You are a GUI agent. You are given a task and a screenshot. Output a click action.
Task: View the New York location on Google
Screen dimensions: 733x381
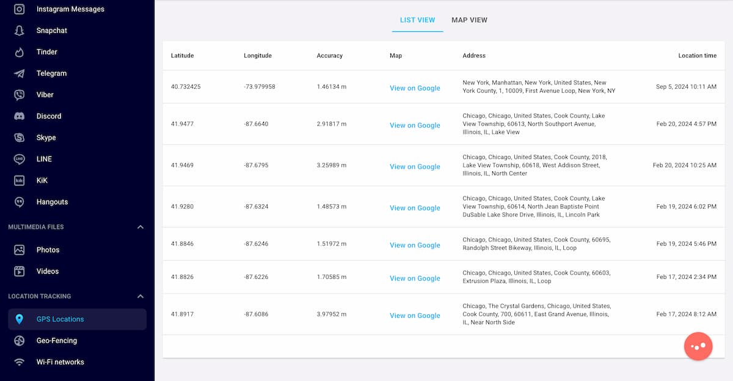click(415, 88)
